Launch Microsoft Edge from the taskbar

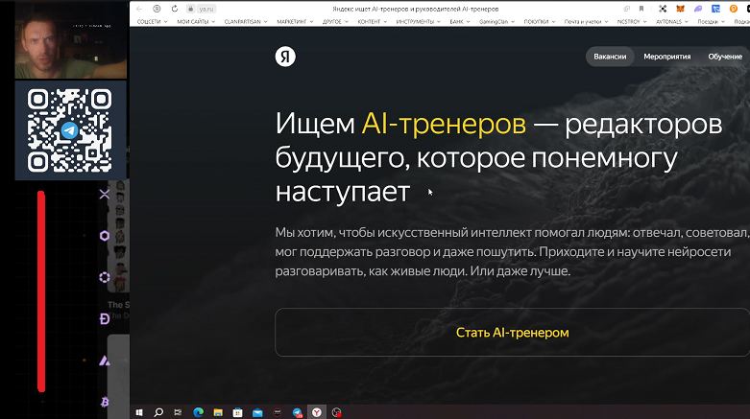[x=199, y=411]
